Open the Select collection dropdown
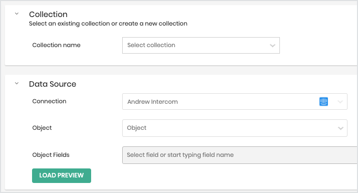The image size is (358, 193). [x=201, y=45]
